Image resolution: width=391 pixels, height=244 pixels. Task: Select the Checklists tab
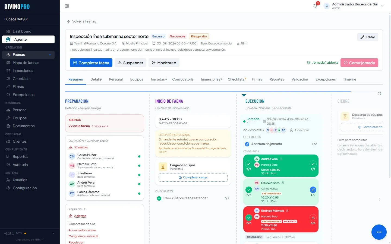(237, 79)
